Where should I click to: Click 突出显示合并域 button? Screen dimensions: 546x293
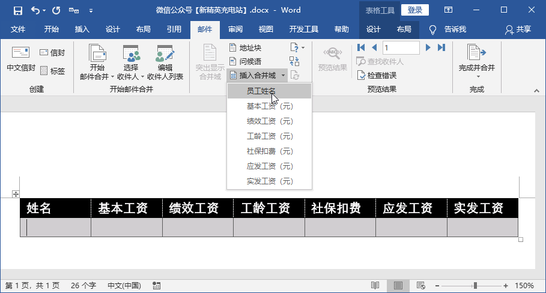click(210, 62)
